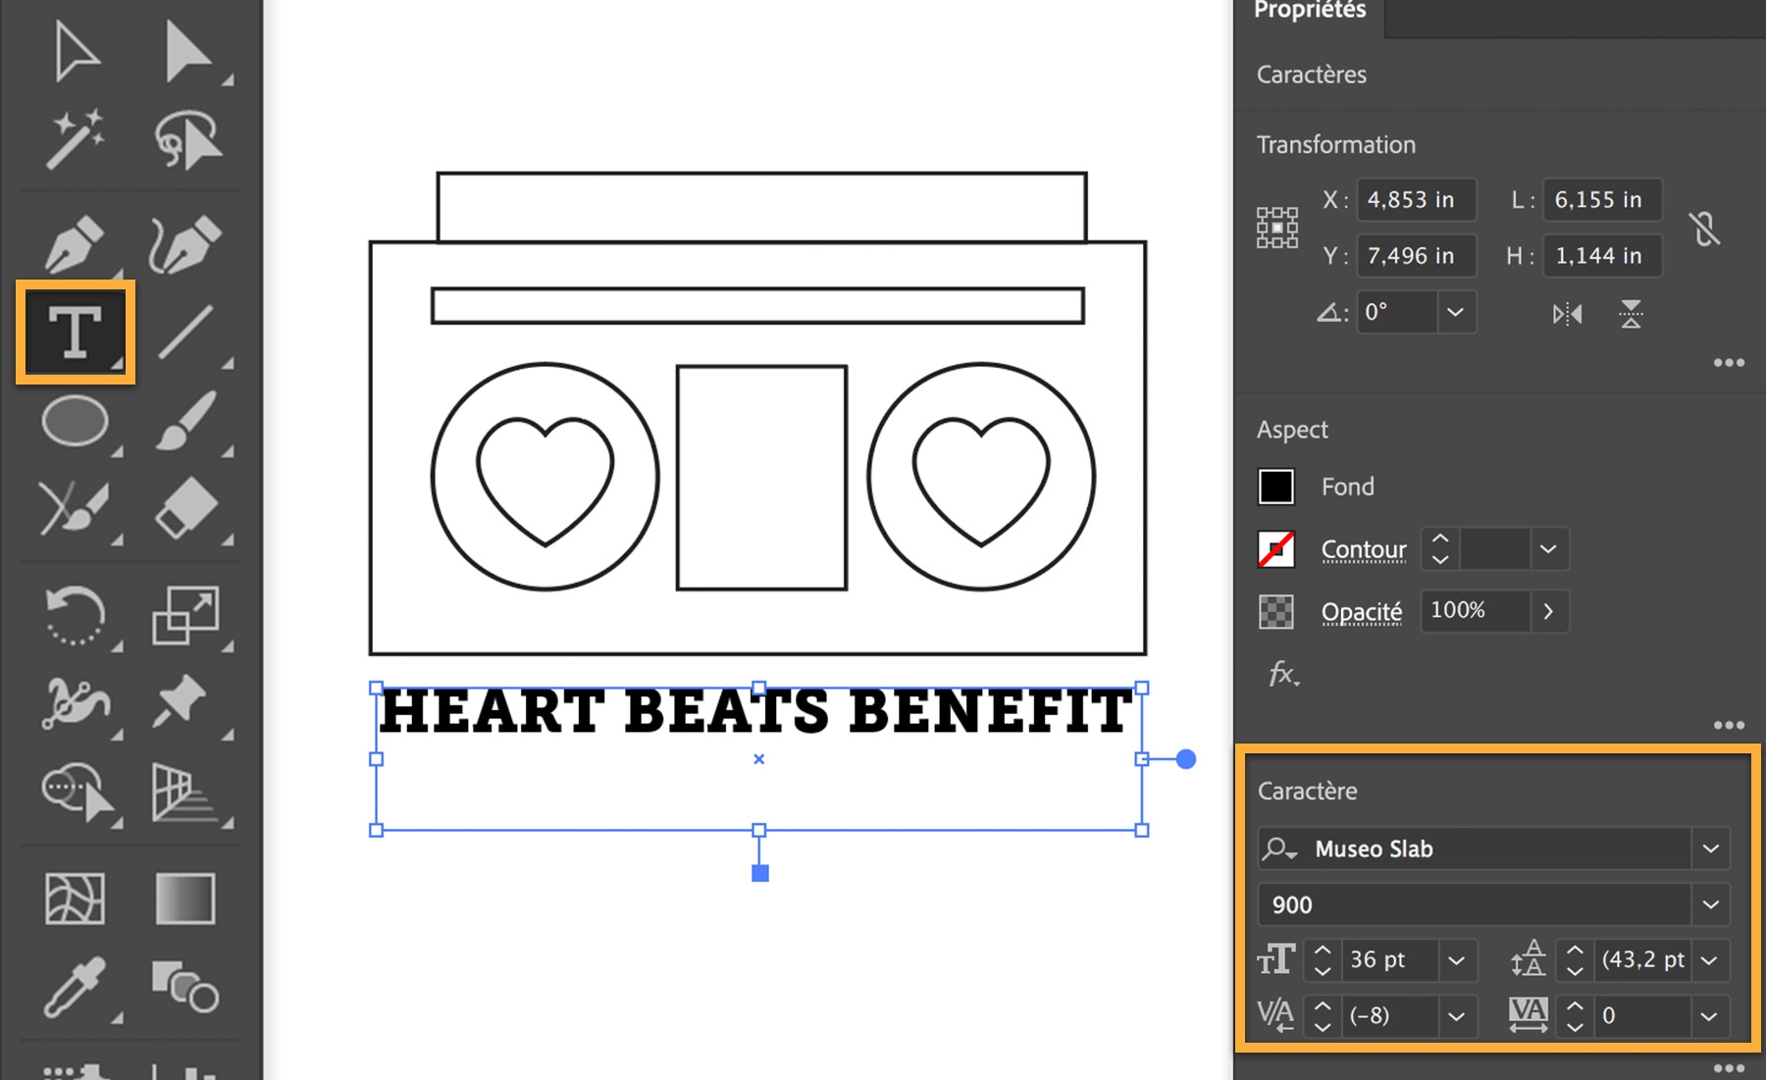This screenshot has width=1766, height=1080.
Task: Select the Magic Wand tool
Action: [x=77, y=137]
